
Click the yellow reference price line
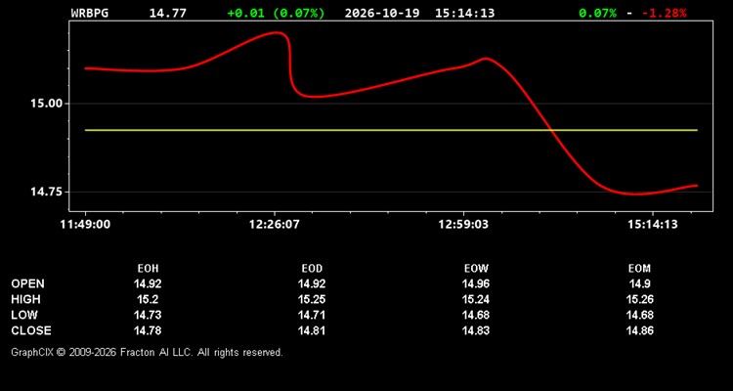(x=391, y=130)
